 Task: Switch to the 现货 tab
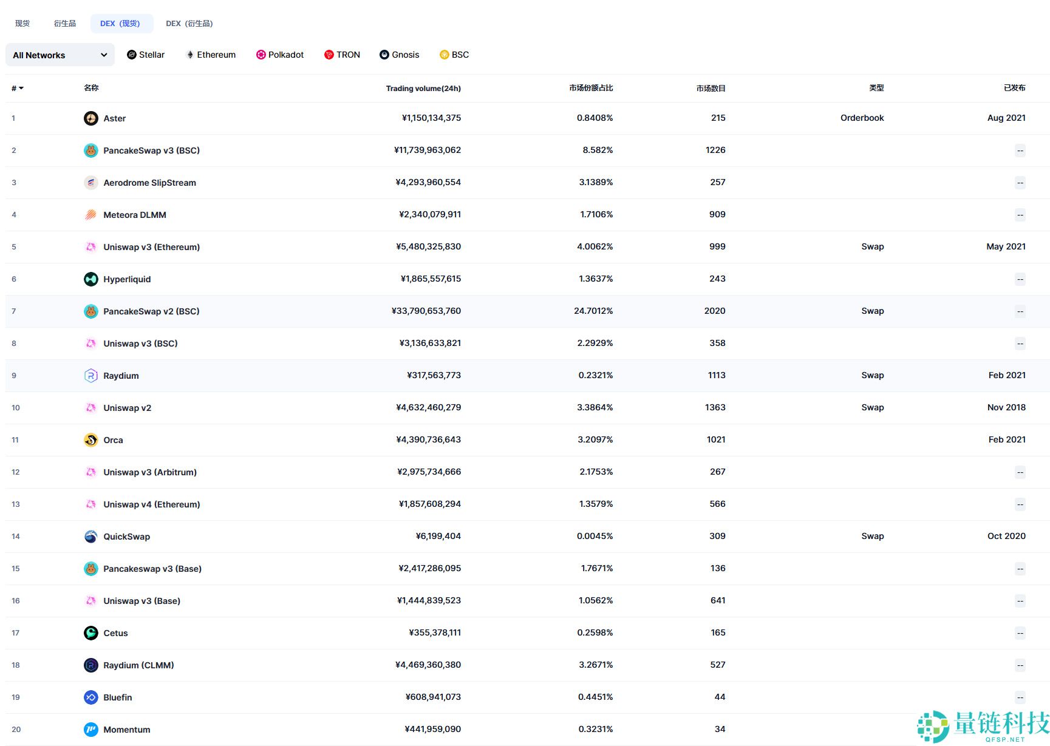[x=22, y=24]
